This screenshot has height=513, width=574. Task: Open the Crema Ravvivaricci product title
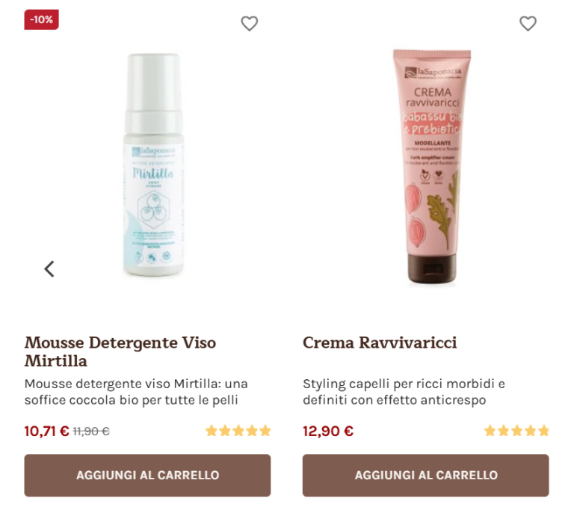click(x=380, y=342)
